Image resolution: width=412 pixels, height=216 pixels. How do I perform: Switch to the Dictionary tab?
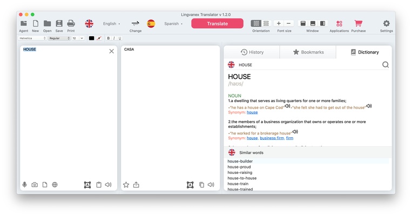point(364,52)
